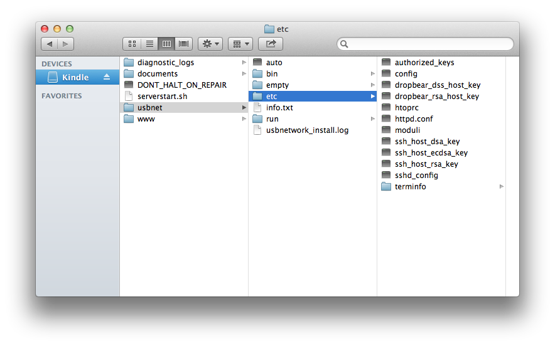Click the etc folder title icon

[x=269, y=29]
